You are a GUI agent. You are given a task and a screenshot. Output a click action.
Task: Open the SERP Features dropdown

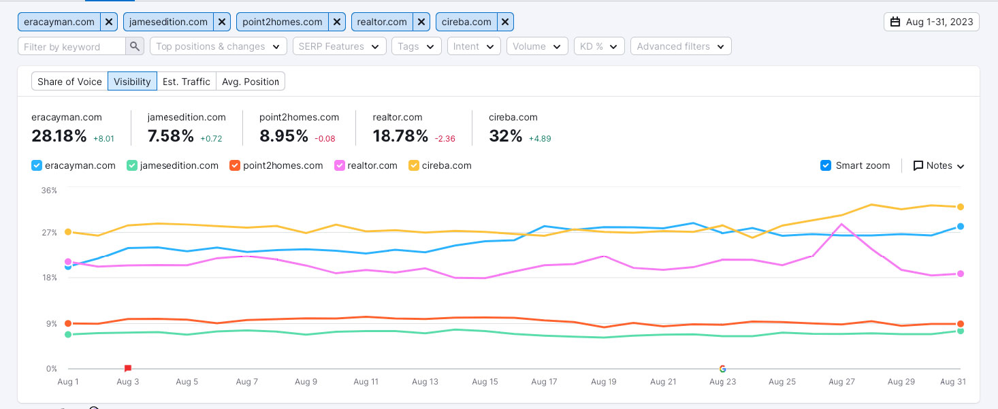click(339, 46)
